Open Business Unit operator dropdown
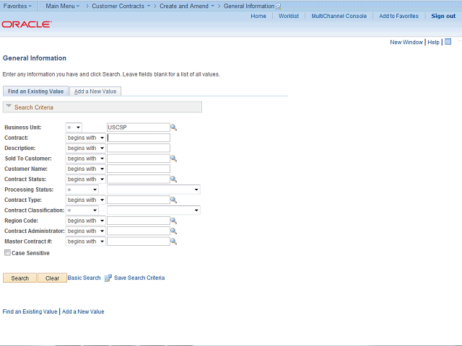The width and height of the screenshot is (462, 346). coord(74,128)
